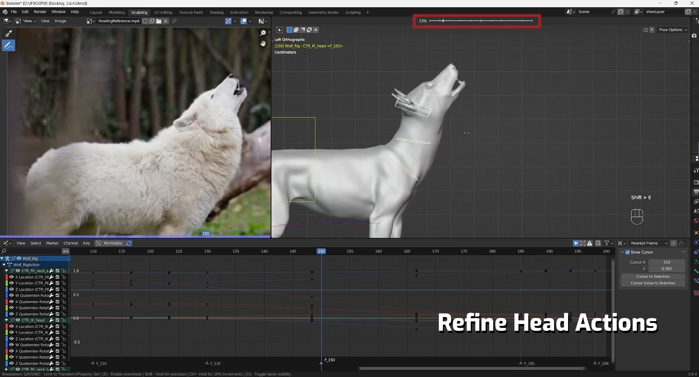
Task: Expand the Pose Options dropdown
Action: (x=673, y=30)
